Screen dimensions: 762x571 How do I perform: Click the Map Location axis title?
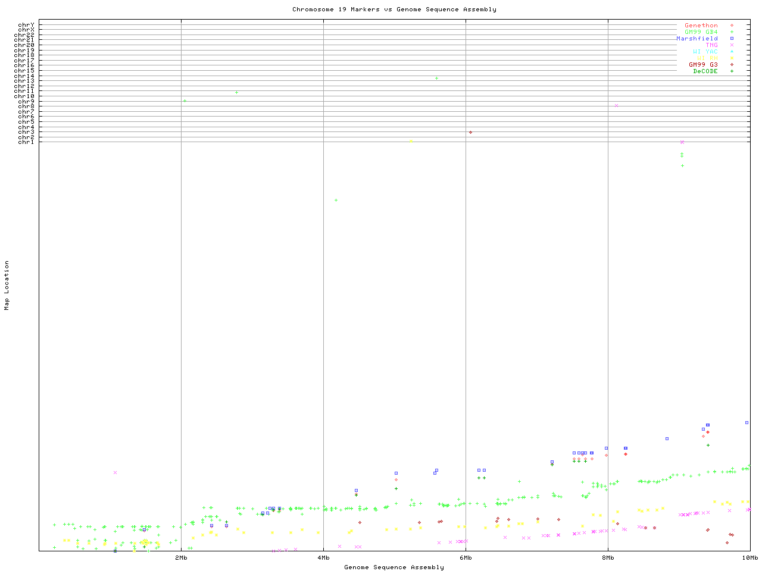point(7,285)
